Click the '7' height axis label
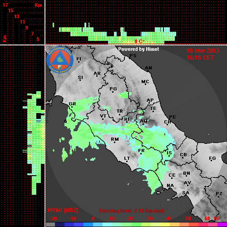The image size is (227, 227). tap(32, 34)
